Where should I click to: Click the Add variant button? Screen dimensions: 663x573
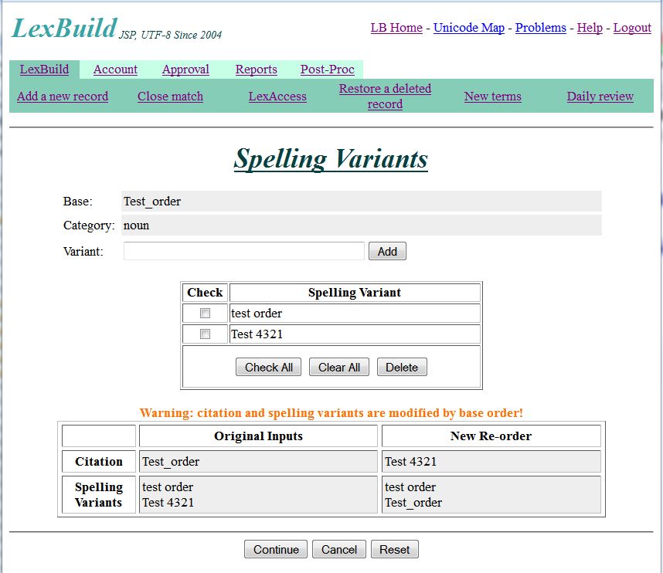pos(387,251)
